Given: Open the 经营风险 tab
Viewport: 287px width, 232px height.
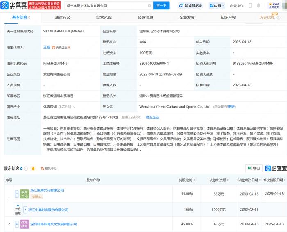Looking at the screenshot, I should (104, 18).
